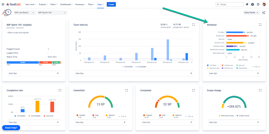Click the blue Create button
This screenshot has height=134, width=269.
click(111, 4)
